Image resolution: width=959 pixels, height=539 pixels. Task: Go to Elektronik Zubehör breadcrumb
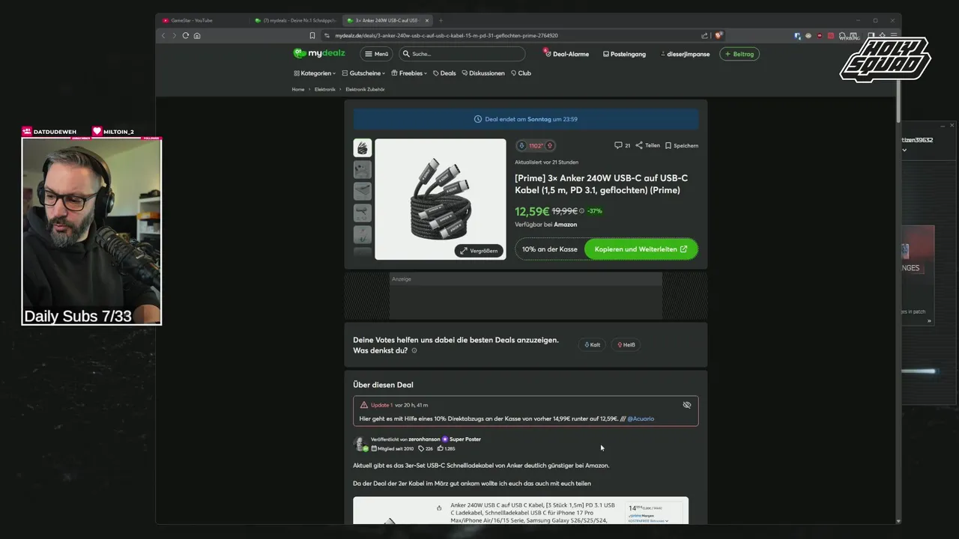click(365, 89)
